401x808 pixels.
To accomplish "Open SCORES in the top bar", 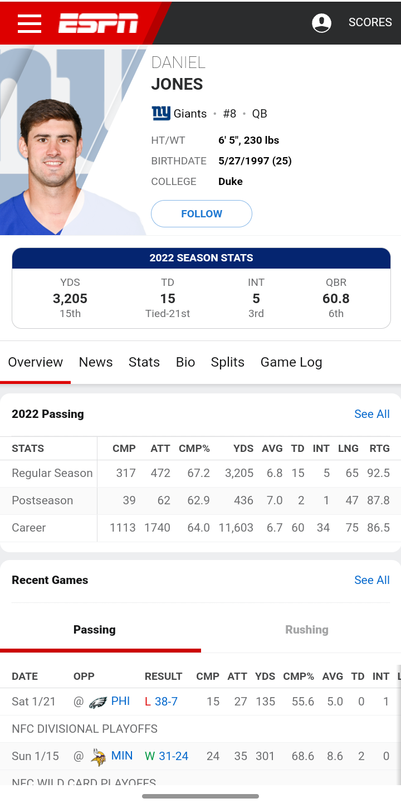I will click(370, 23).
